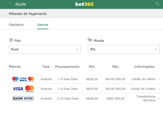Select the Saques tab

43,25
